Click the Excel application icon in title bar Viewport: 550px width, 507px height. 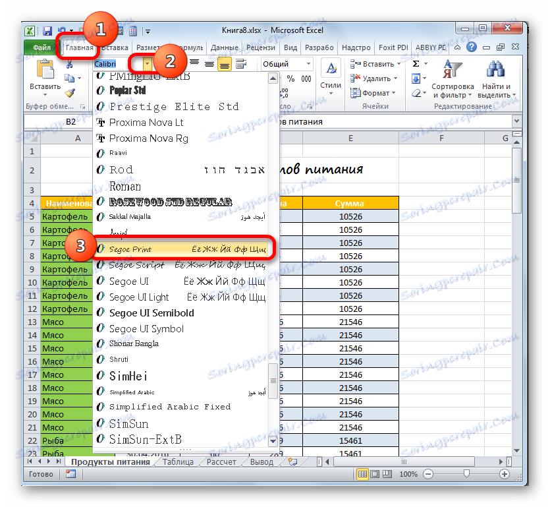[x=30, y=31]
